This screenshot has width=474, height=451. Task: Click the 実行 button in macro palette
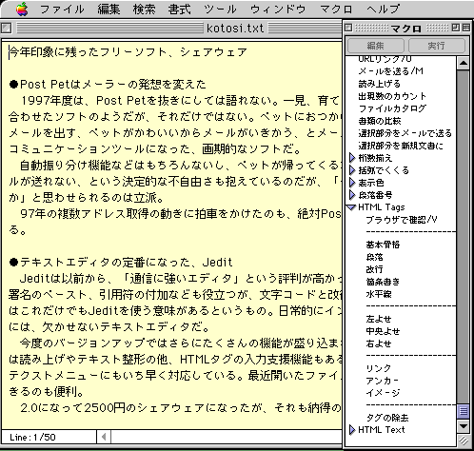pos(437,46)
